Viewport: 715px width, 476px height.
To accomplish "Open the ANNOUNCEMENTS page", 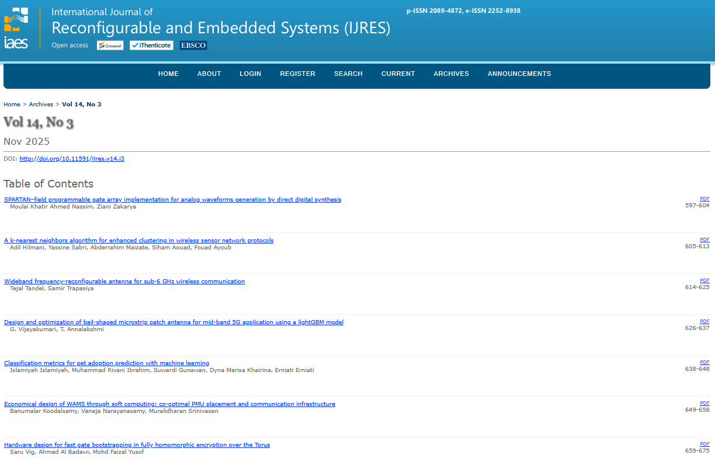I will tap(519, 74).
